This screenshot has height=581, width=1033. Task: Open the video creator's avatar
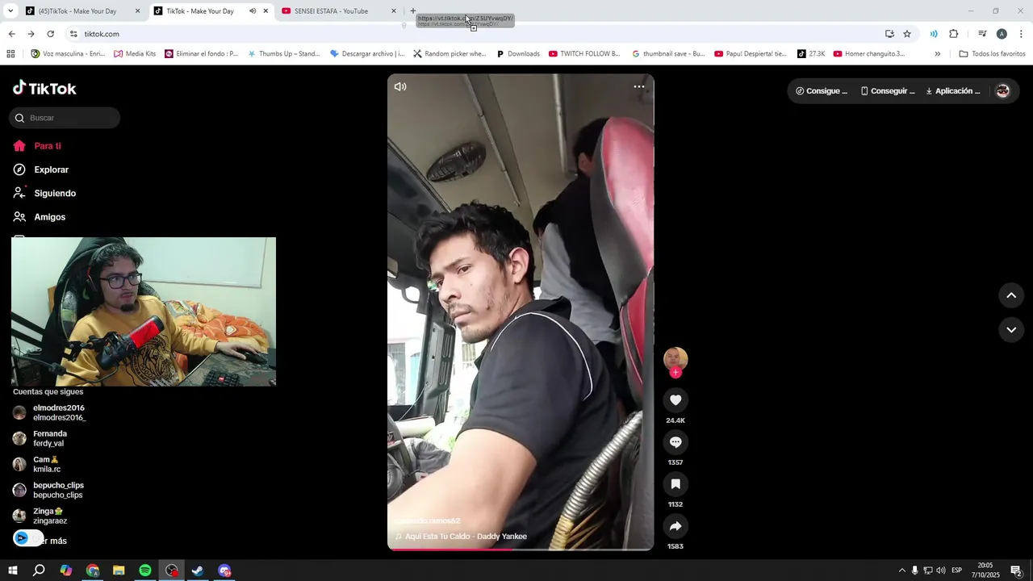click(x=675, y=358)
